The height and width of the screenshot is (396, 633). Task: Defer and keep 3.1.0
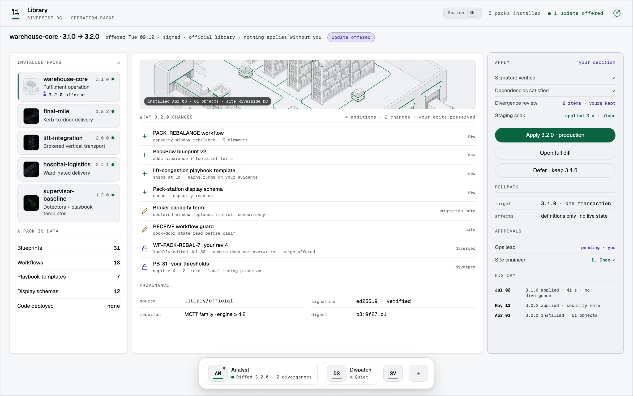point(555,170)
